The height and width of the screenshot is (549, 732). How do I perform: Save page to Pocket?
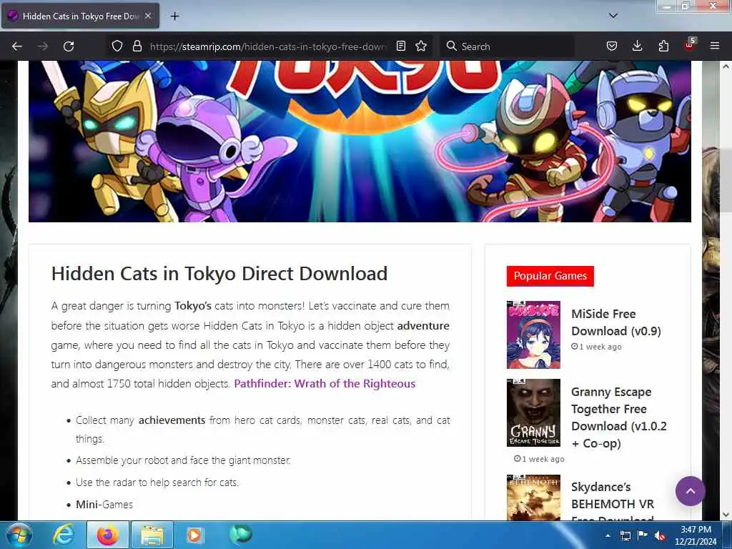pos(612,46)
